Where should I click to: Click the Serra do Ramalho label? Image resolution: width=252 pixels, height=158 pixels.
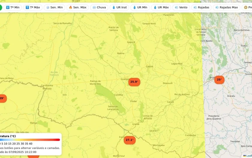62,23
